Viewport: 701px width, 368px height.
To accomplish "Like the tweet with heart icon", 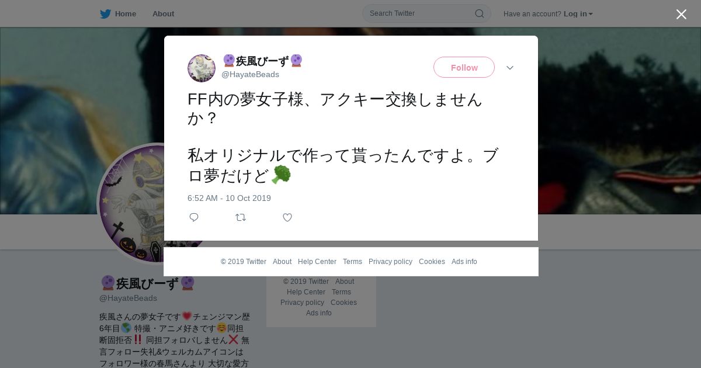I will (287, 217).
